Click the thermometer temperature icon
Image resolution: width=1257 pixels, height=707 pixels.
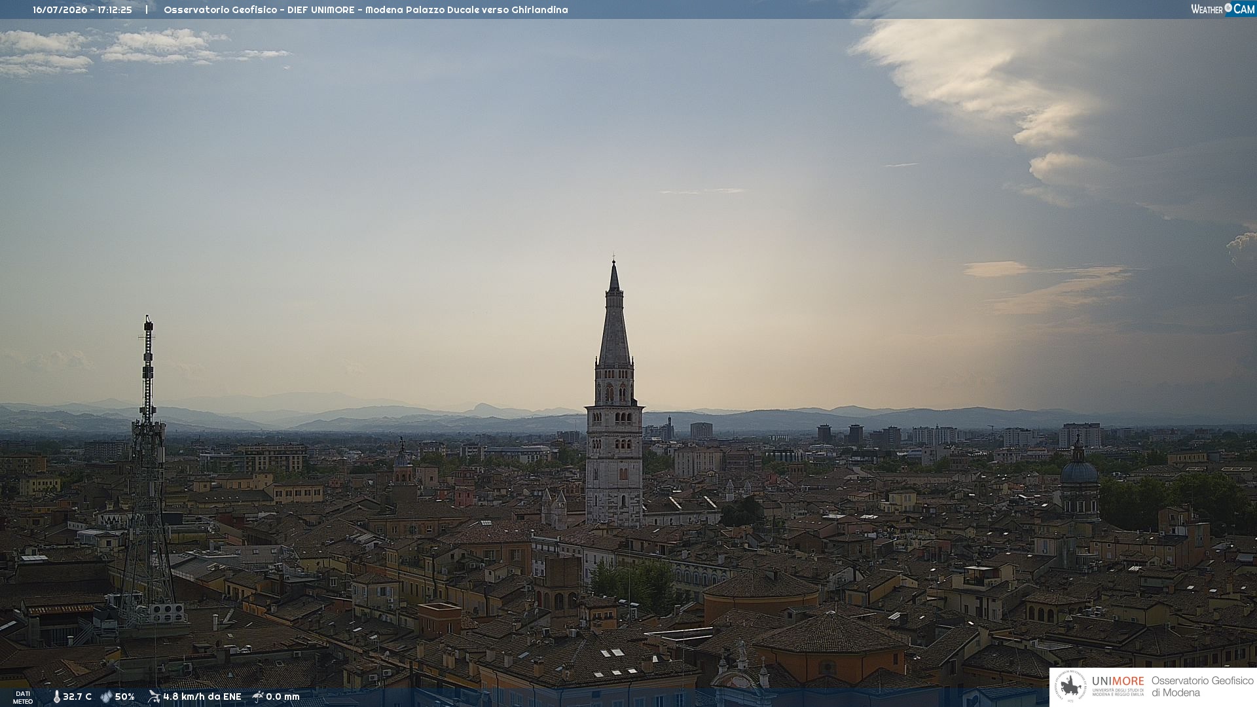point(56,697)
